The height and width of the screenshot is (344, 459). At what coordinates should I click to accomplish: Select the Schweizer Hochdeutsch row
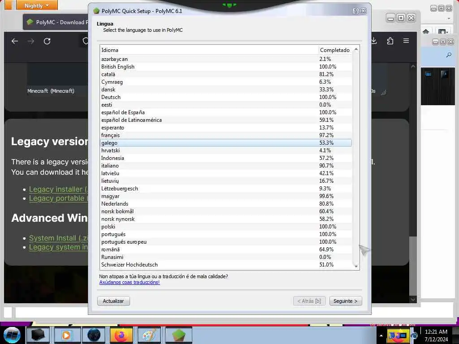[x=226, y=264]
